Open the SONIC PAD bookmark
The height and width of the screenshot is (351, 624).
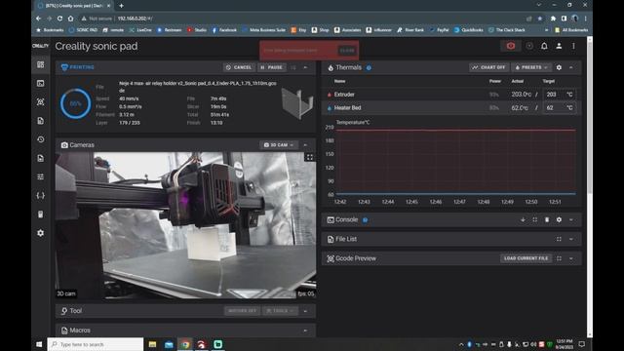[x=83, y=30]
